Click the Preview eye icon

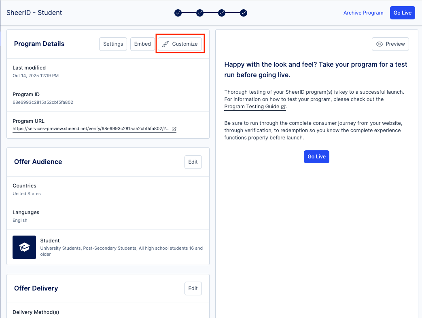tap(379, 44)
